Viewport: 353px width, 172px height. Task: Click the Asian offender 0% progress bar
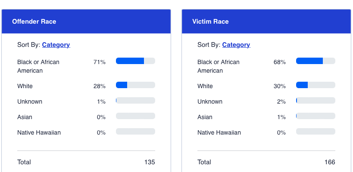tap(135, 116)
